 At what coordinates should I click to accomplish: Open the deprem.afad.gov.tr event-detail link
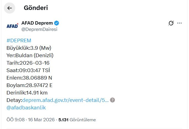65,100
